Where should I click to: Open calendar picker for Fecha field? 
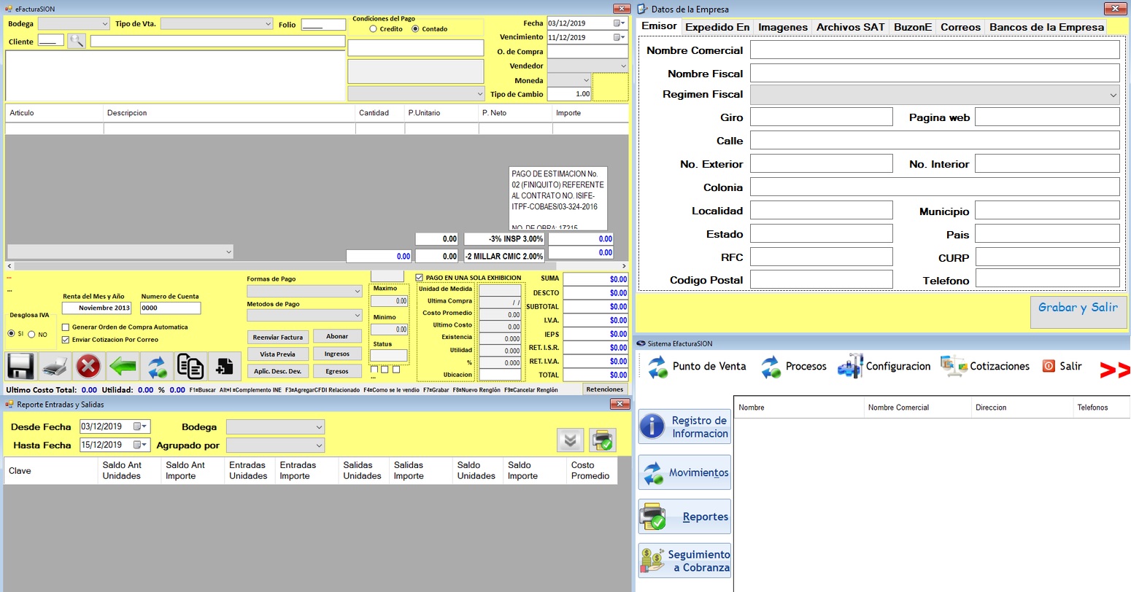tap(619, 23)
